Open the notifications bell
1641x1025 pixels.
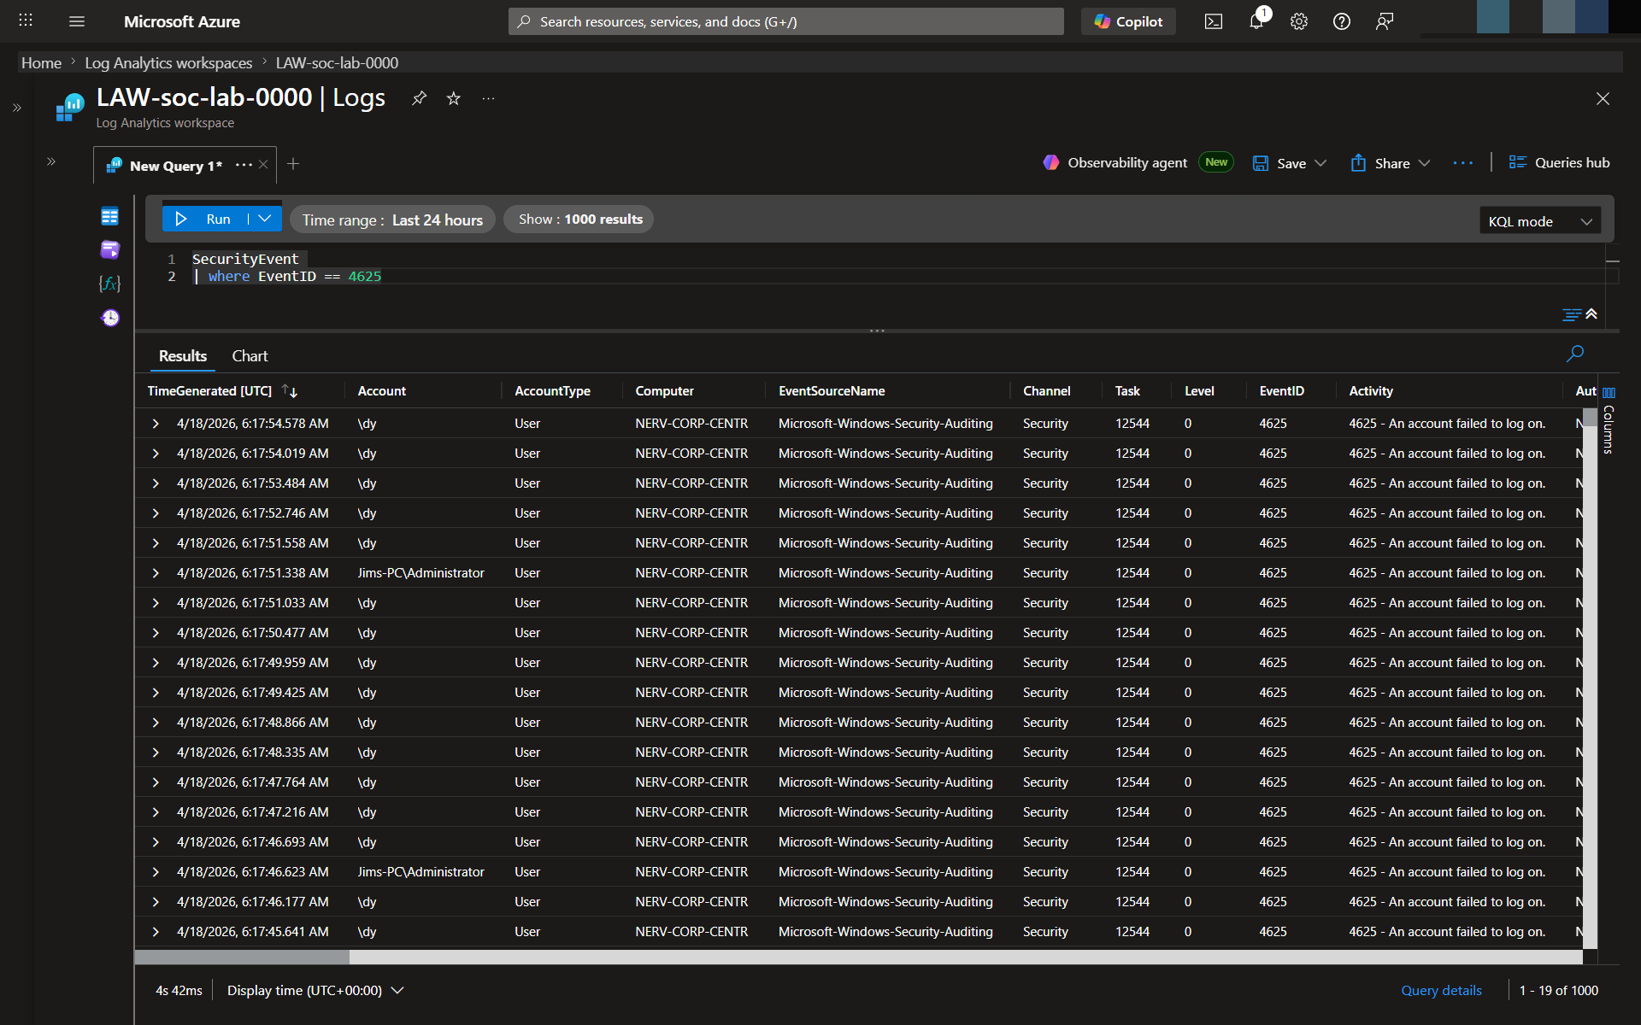pos(1256,21)
